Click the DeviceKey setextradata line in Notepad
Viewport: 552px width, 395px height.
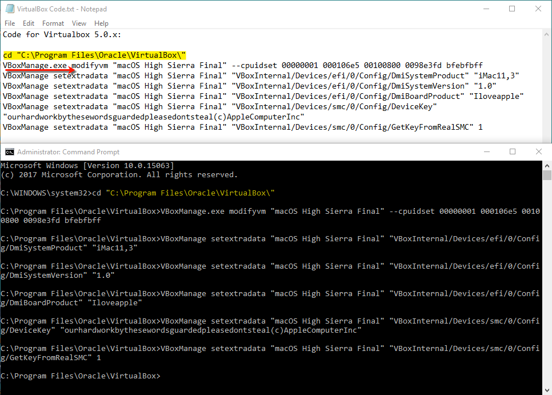point(219,107)
